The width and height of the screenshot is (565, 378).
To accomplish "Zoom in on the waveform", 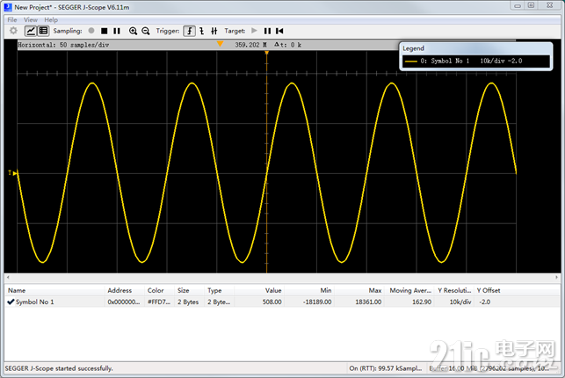I will pyautogui.click(x=133, y=31).
